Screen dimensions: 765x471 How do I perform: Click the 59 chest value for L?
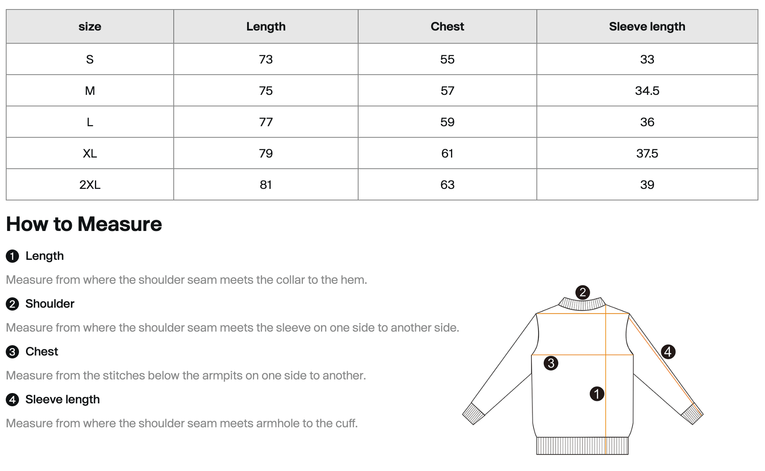click(447, 122)
